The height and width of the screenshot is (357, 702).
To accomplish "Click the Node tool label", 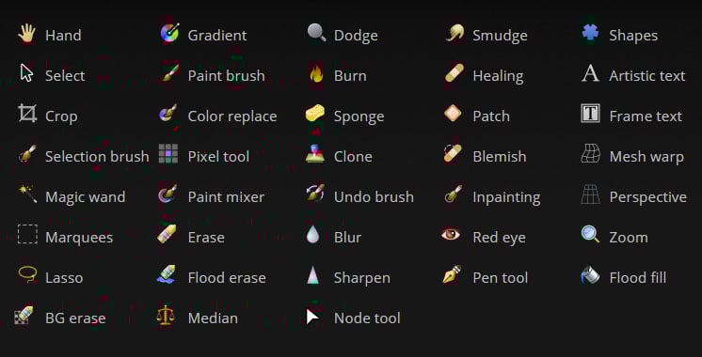I will [367, 318].
